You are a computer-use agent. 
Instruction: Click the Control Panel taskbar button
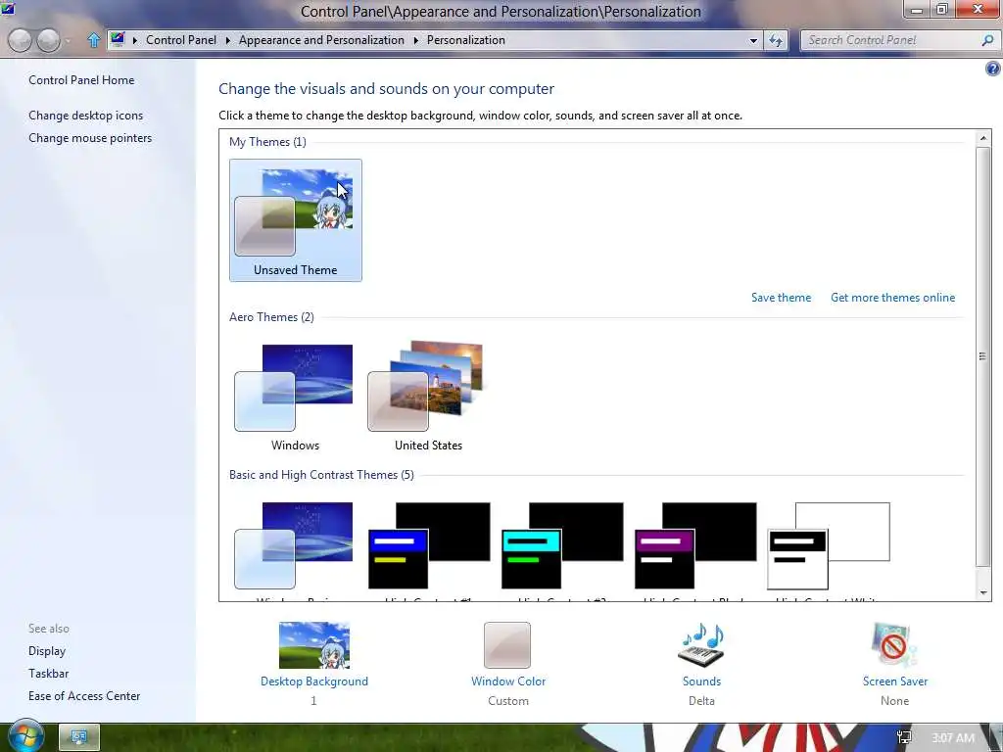click(x=79, y=737)
